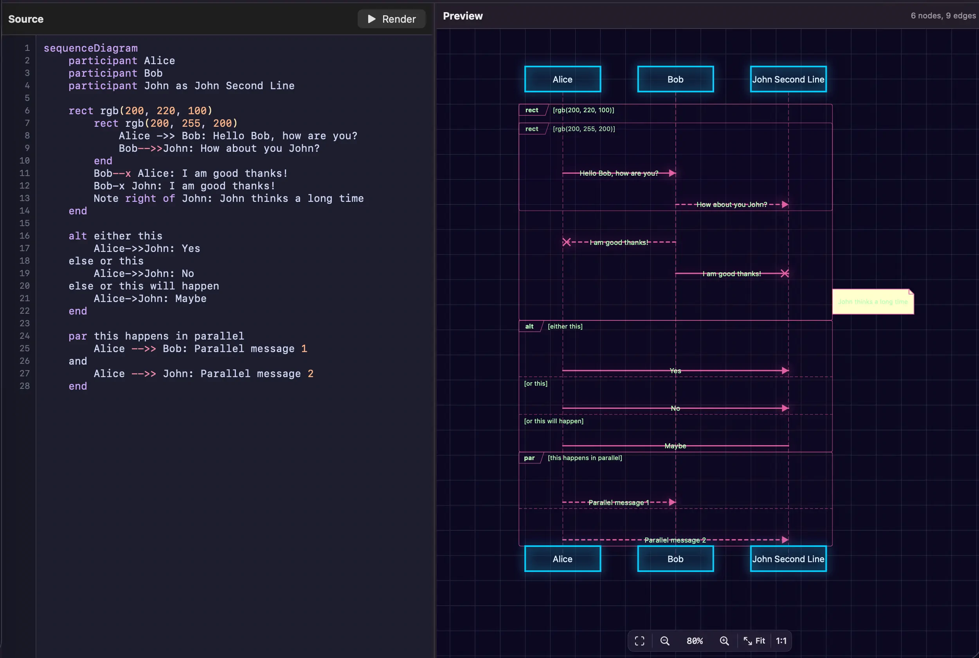Click the fullscreen icon in zoom toolbar

639,641
